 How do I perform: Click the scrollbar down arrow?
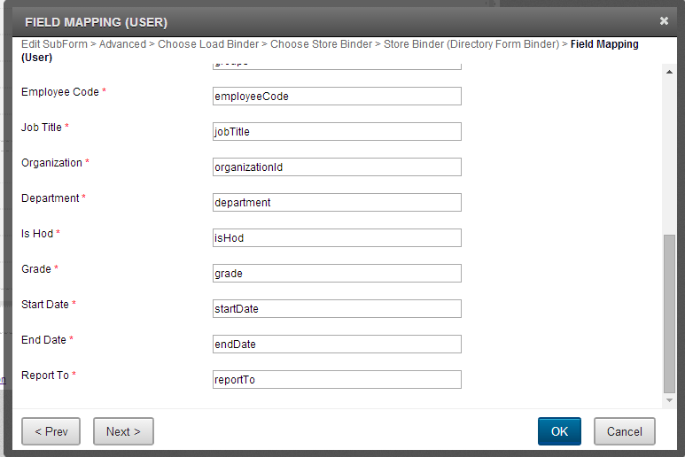(x=669, y=400)
